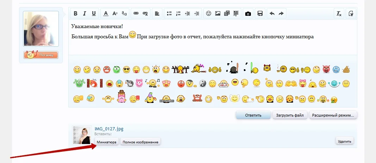
Task: Click the Поганец user badge
Action: 41,55
